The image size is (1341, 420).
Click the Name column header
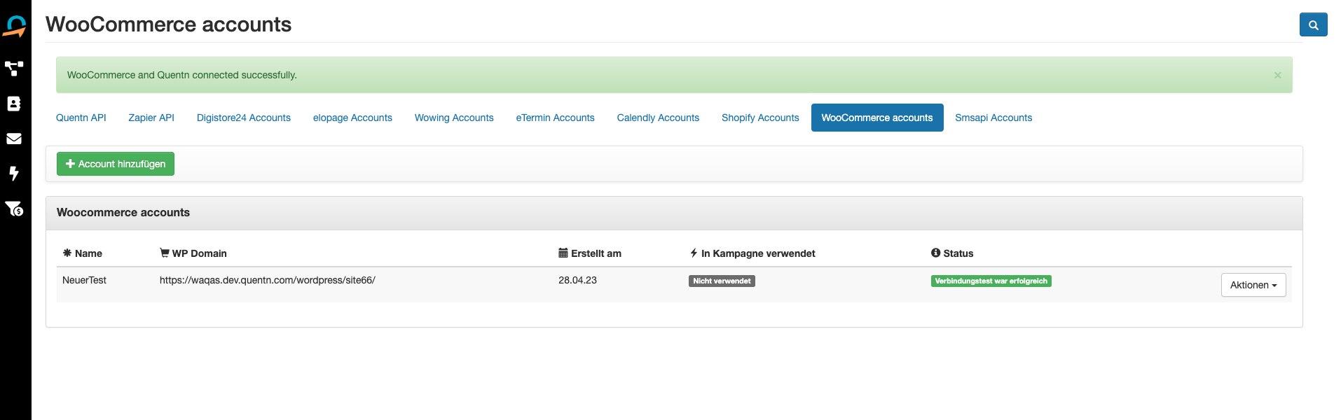click(x=83, y=253)
